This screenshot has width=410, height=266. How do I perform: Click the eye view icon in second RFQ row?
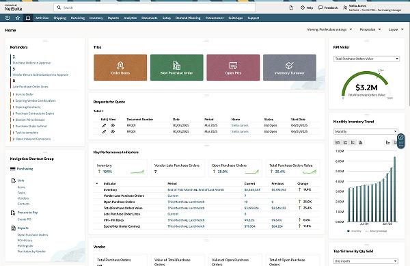click(113, 131)
